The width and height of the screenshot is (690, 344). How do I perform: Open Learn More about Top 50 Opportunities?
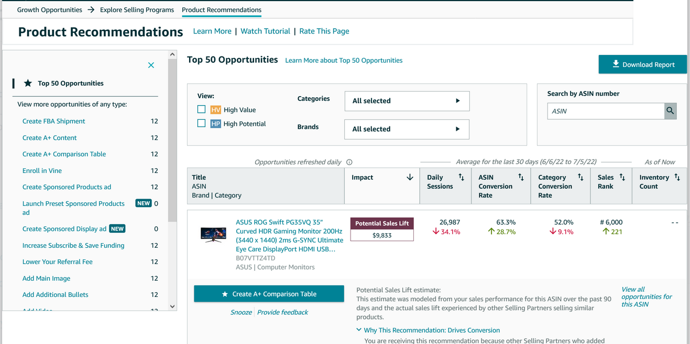tap(344, 61)
